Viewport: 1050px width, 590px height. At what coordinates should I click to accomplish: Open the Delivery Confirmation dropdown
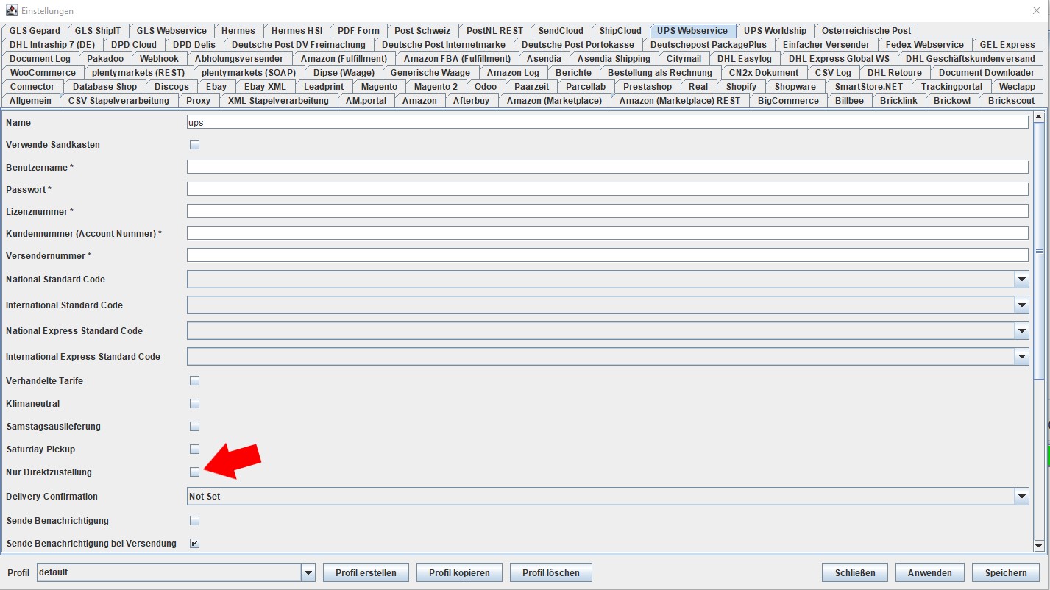point(1021,497)
